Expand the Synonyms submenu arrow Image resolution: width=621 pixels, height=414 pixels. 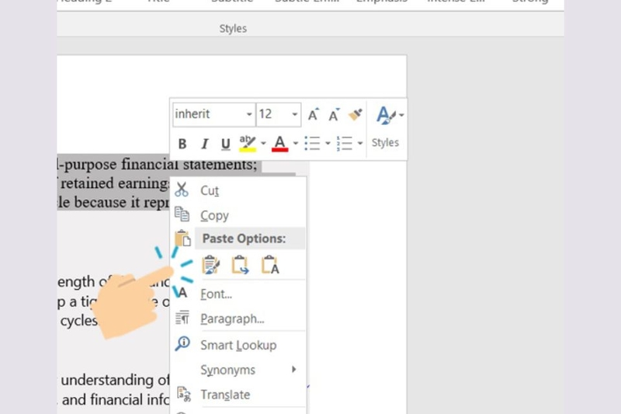coord(293,370)
